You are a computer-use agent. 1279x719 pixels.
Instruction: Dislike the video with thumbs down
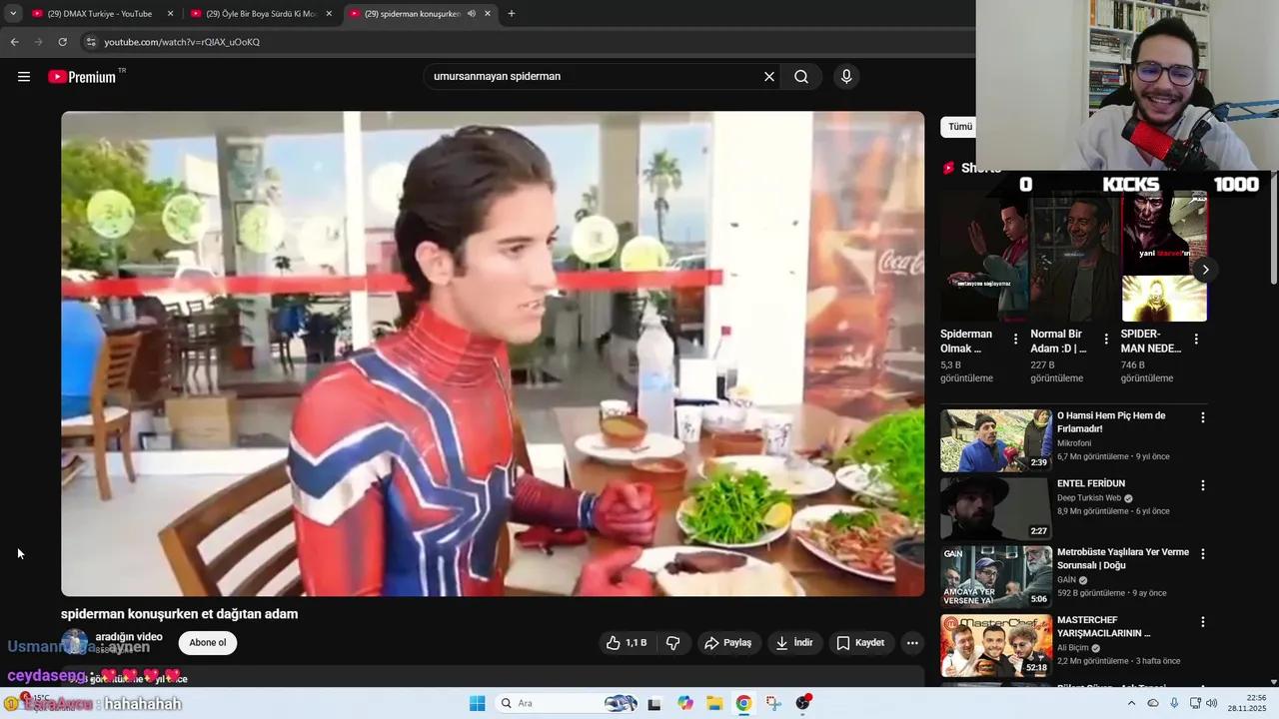click(673, 643)
